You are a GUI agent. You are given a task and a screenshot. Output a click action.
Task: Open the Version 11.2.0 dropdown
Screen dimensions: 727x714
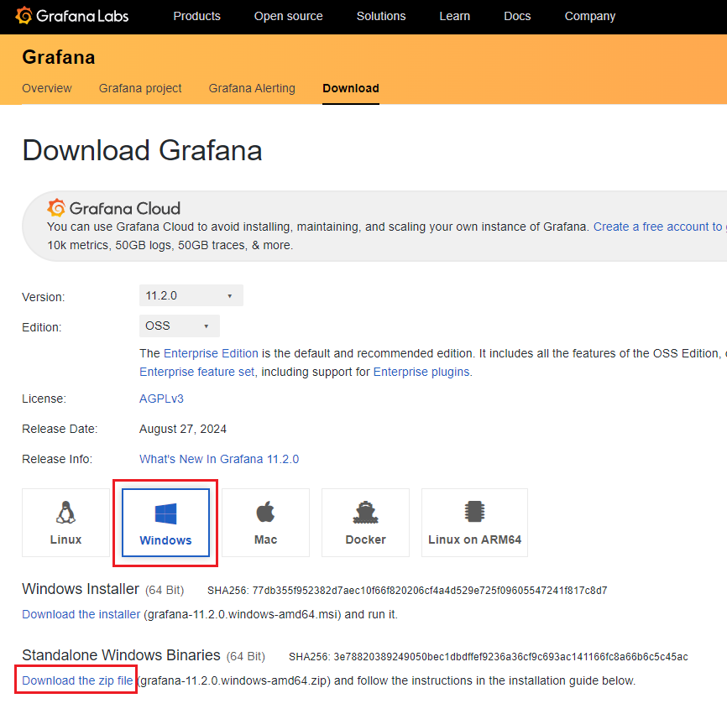191,295
